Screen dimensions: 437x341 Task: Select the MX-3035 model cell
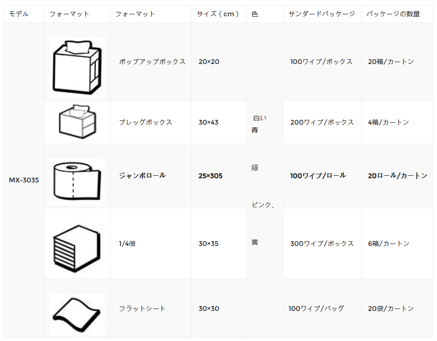coord(24,180)
